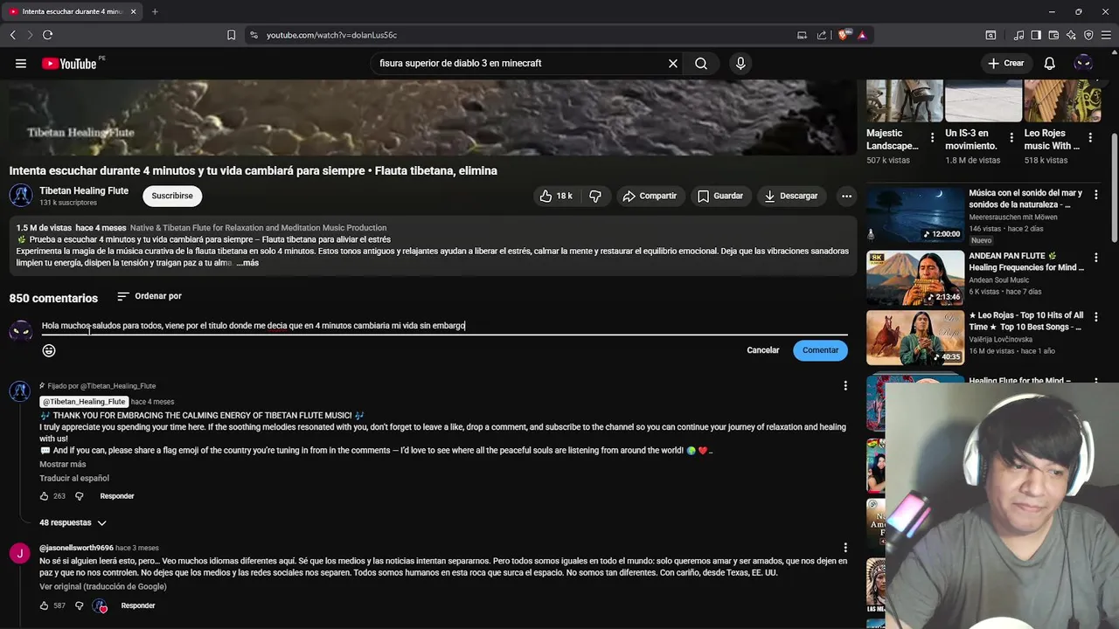
Task: Open Tibetan Healing Flute channel avatar
Action: (21, 196)
